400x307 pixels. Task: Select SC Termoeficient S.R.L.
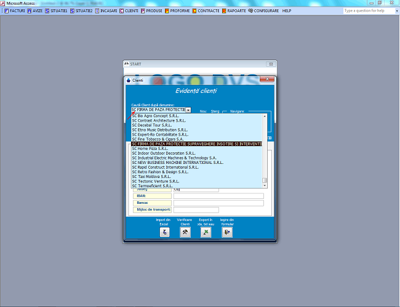pos(197,186)
